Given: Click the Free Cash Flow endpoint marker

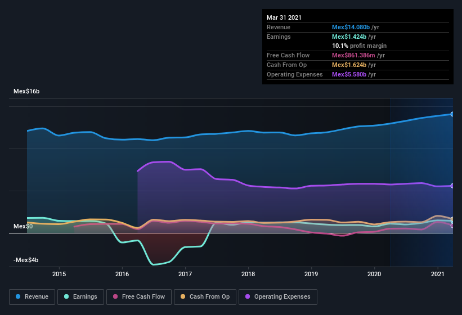Looking at the screenshot, I should [452, 226].
